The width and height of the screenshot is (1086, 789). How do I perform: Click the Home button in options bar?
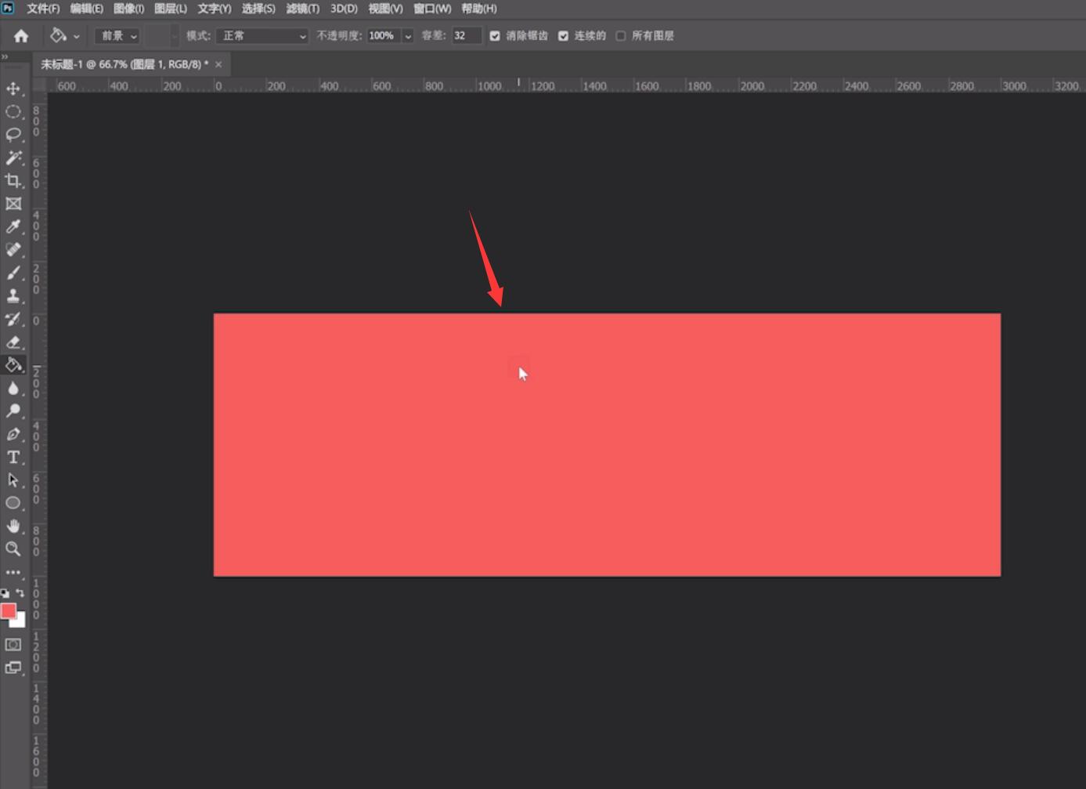pos(21,36)
